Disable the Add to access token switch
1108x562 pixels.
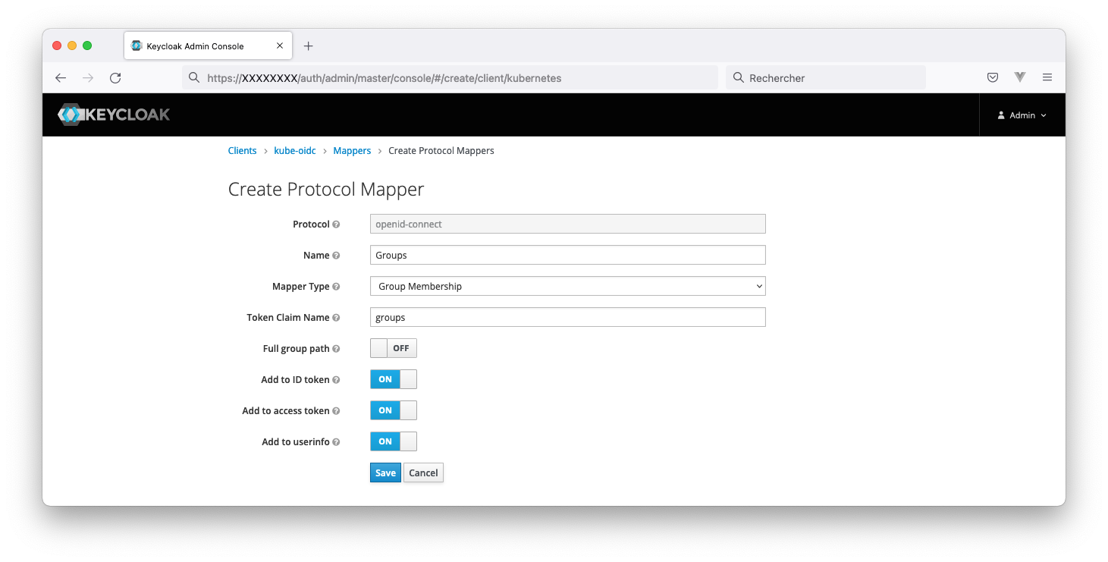(x=393, y=410)
